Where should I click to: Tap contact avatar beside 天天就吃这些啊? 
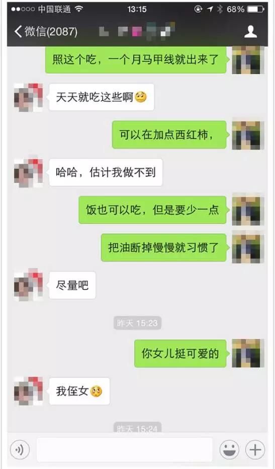[28, 97]
